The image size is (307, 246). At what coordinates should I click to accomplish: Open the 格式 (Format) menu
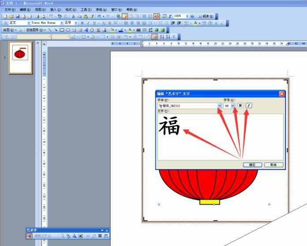71,10
